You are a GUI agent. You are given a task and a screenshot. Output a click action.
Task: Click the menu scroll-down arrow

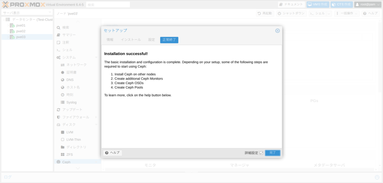click(78, 168)
